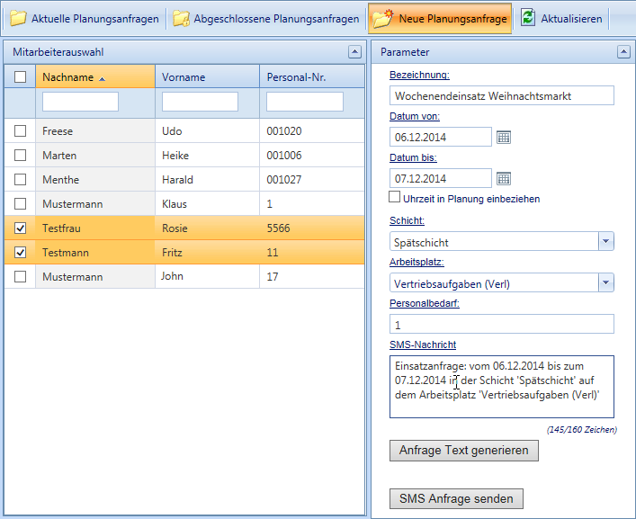636x519 pixels.
Task: Open the Schicht dropdown arrow
Action: [x=606, y=241]
